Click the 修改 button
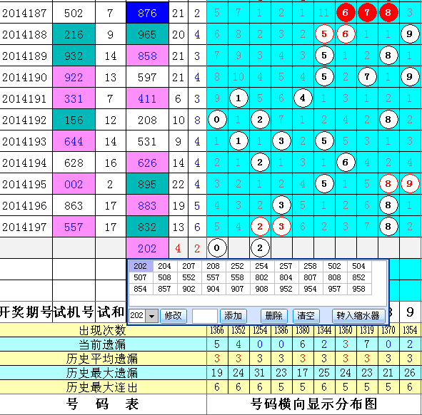 click(174, 316)
